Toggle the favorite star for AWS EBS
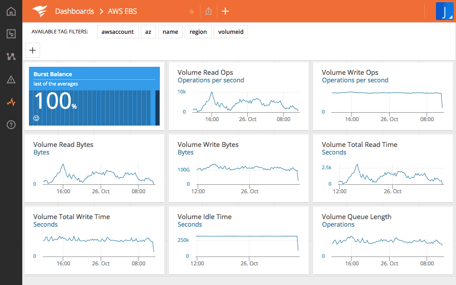This screenshot has height=285, width=456. click(191, 12)
